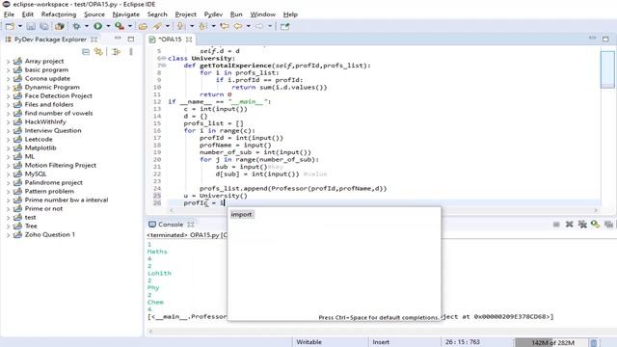Click the Search flashlight toolbar icon
The image size is (617, 347).
[157, 26]
